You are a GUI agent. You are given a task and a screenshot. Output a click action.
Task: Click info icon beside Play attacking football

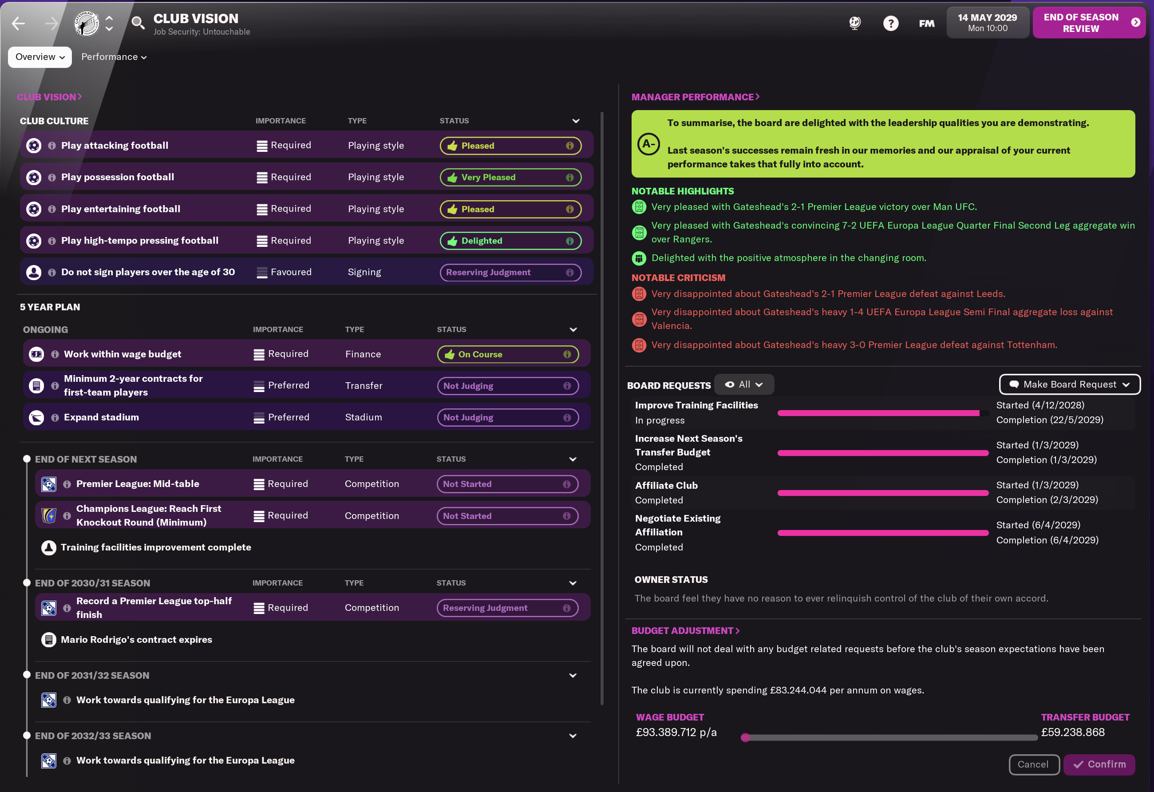[x=51, y=146]
